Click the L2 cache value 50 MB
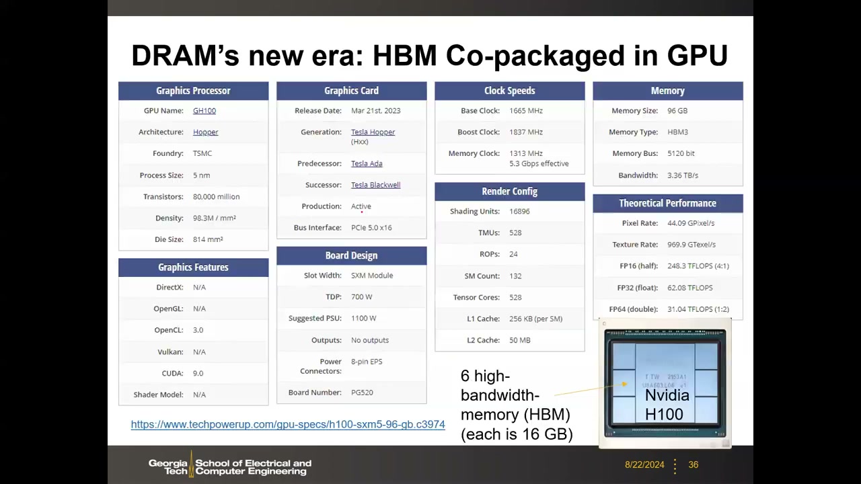Viewport: 861px width, 484px height. coord(520,340)
